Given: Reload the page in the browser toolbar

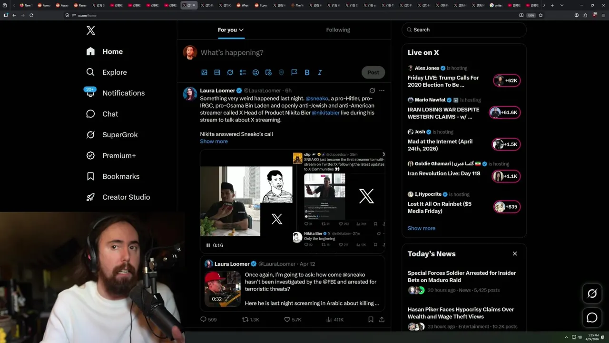Looking at the screenshot, I should point(31,15).
